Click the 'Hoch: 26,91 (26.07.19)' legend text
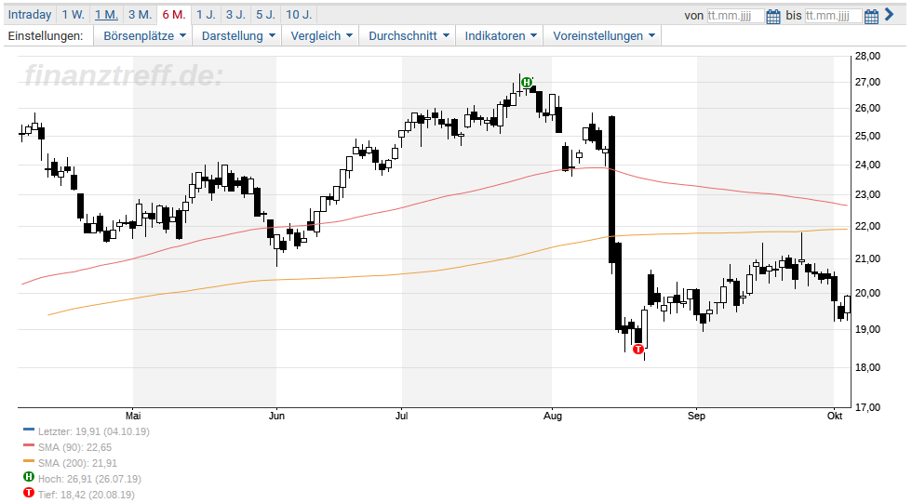The width and height of the screenshot is (912, 503). [89, 479]
